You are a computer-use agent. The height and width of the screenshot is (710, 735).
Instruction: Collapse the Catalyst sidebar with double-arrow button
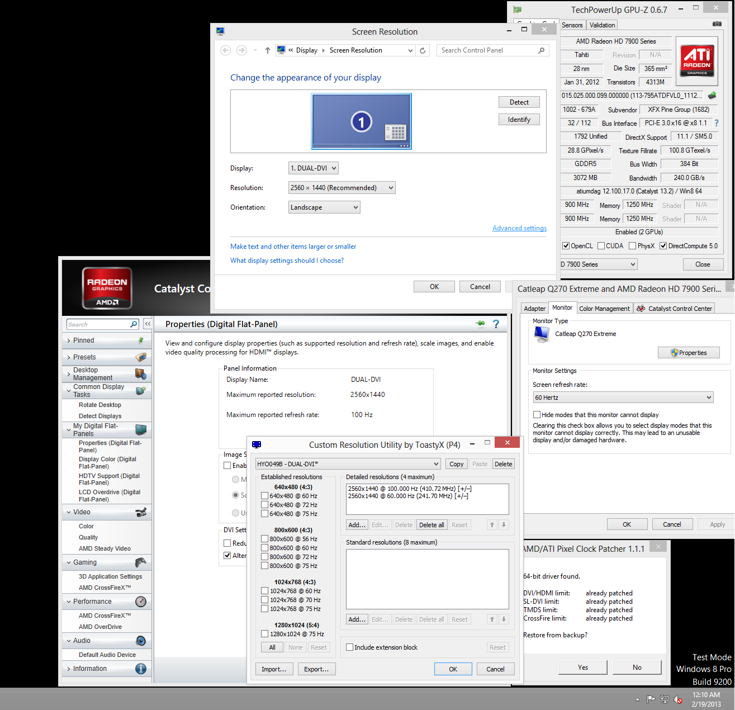pos(148,324)
